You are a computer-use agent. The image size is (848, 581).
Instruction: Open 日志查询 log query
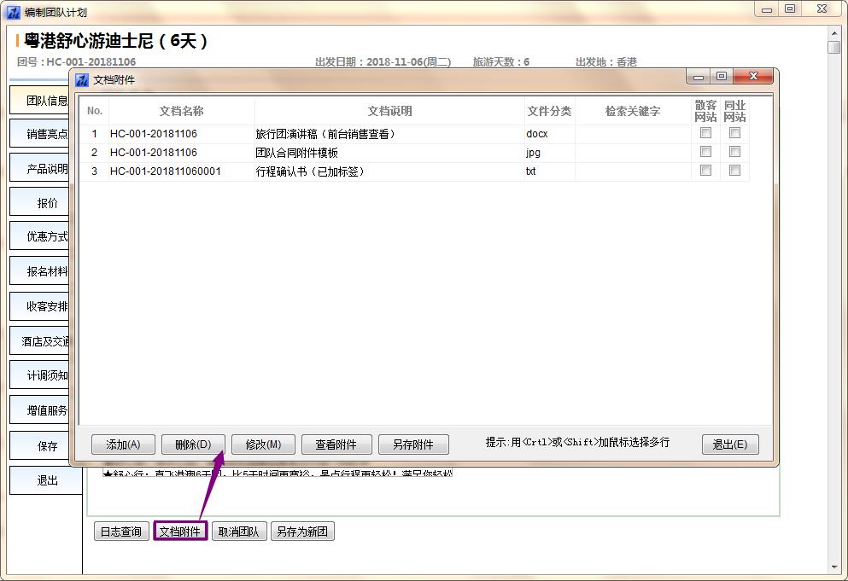(121, 532)
